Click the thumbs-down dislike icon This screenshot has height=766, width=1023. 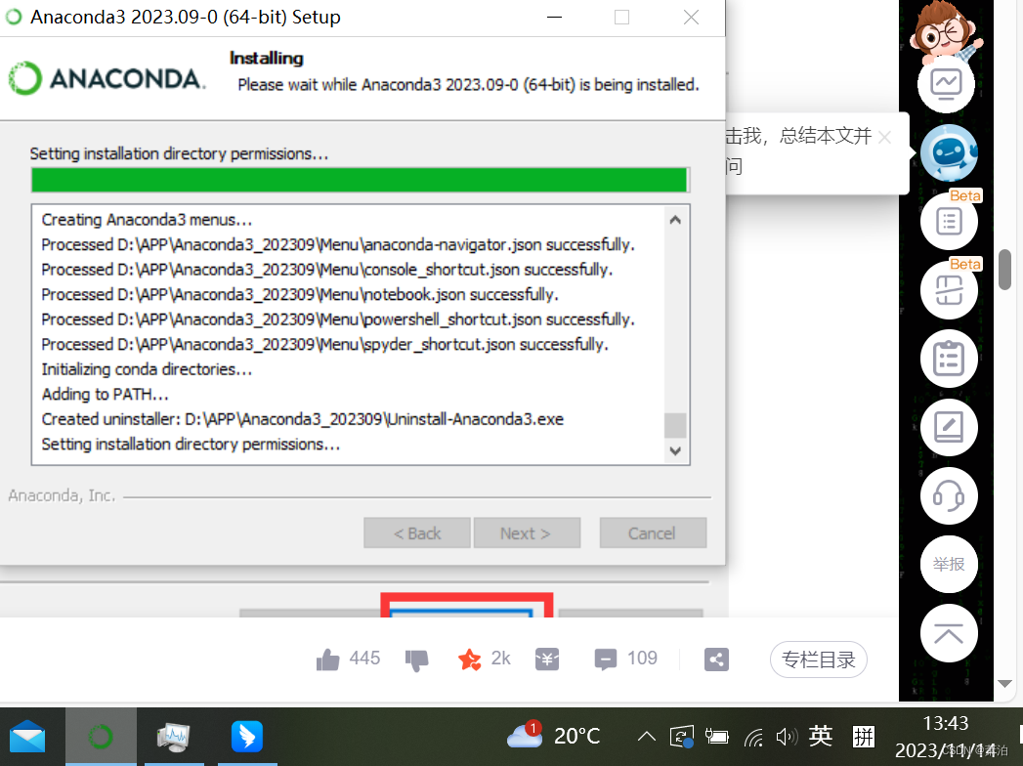[416, 660]
